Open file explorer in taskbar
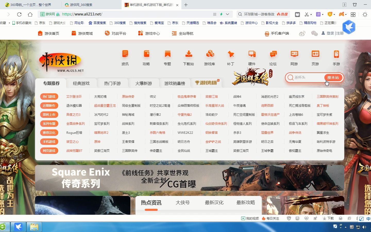 coord(34,227)
